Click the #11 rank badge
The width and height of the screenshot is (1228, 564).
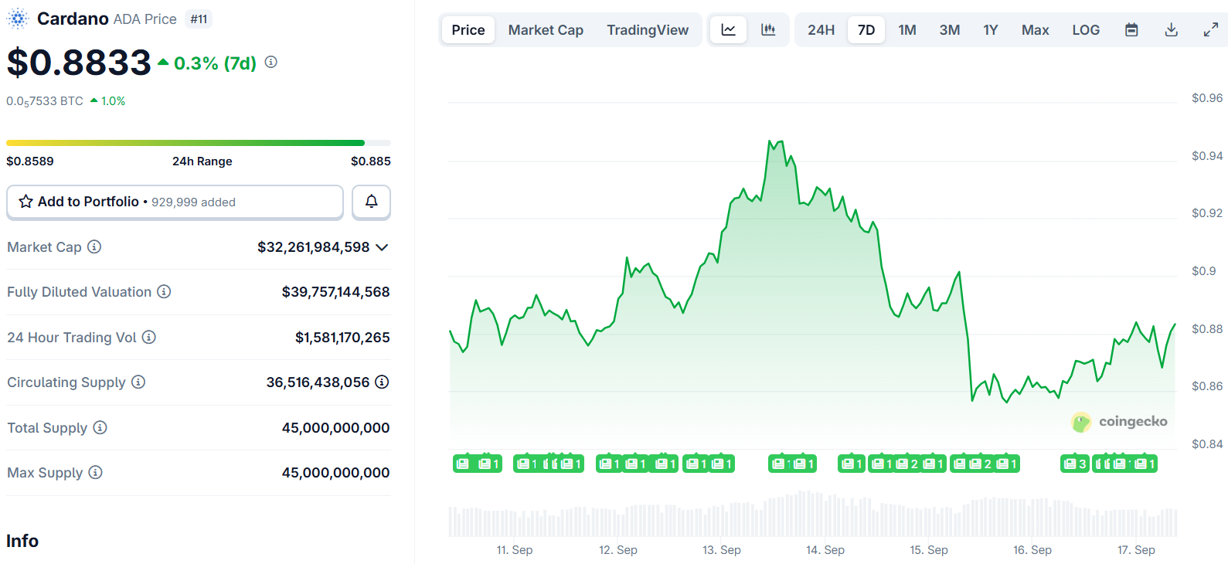(199, 19)
